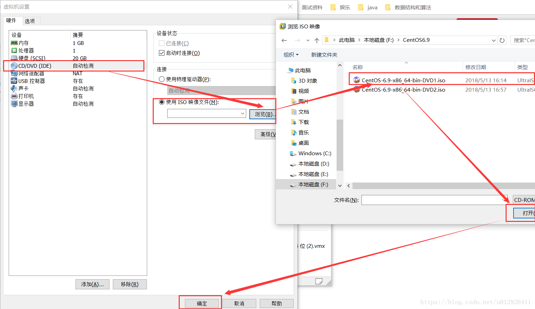
Task: Select the 显示器 display icon
Action: pos(14,104)
